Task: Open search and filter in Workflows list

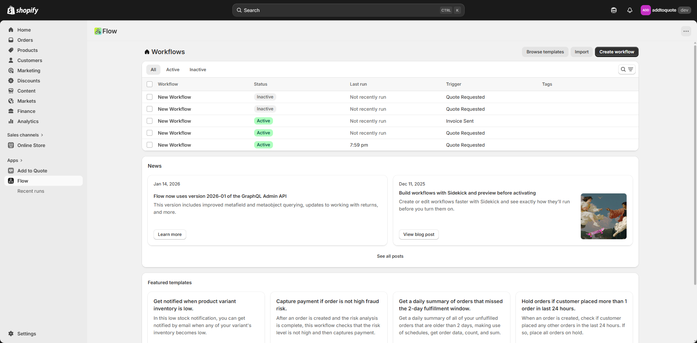Action: pos(627,69)
